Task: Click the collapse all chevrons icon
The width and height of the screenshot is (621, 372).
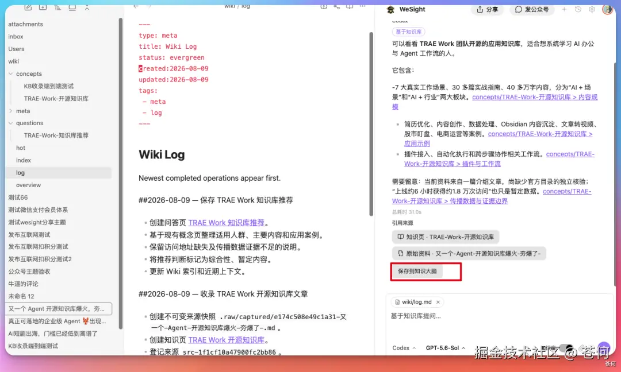Action: pyautogui.click(x=87, y=7)
